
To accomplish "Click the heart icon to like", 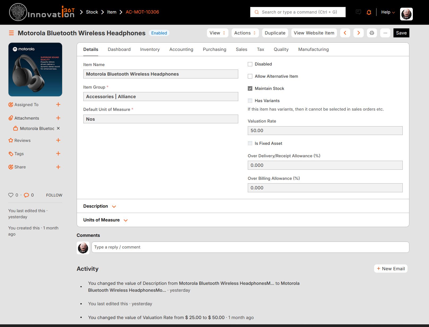I will pos(11,195).
